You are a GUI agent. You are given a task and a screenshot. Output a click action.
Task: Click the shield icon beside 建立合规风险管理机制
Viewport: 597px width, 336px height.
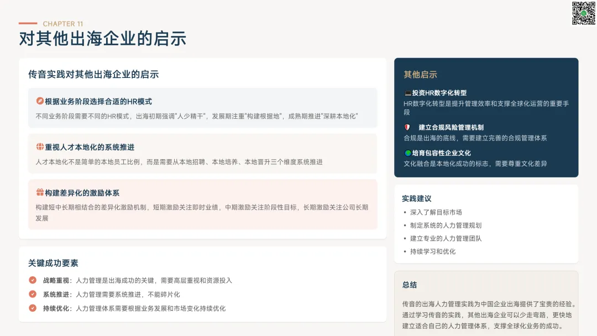tap(407, 128)
